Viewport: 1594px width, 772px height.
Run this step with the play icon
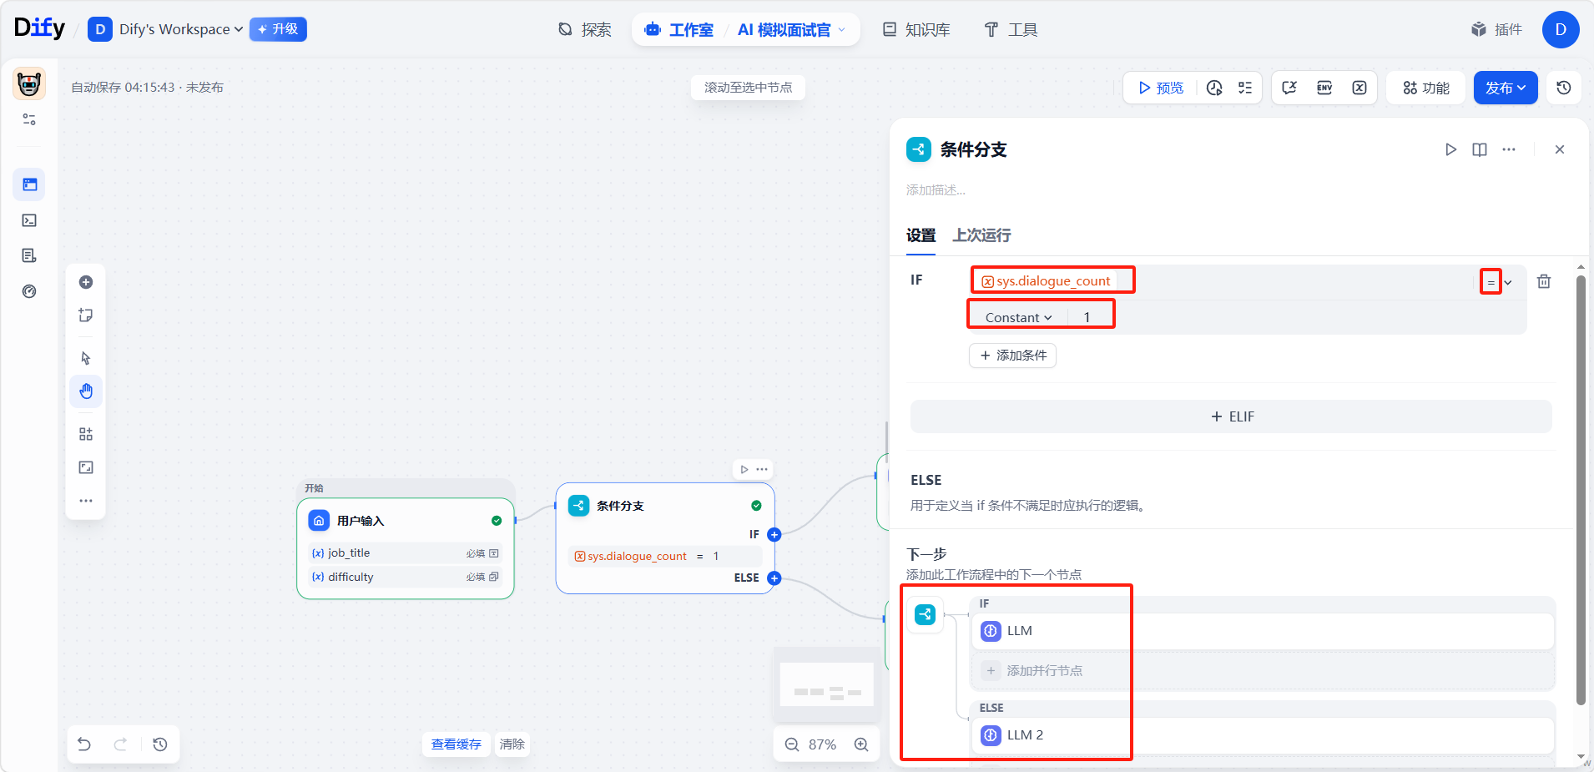(x=1450, y=149)
